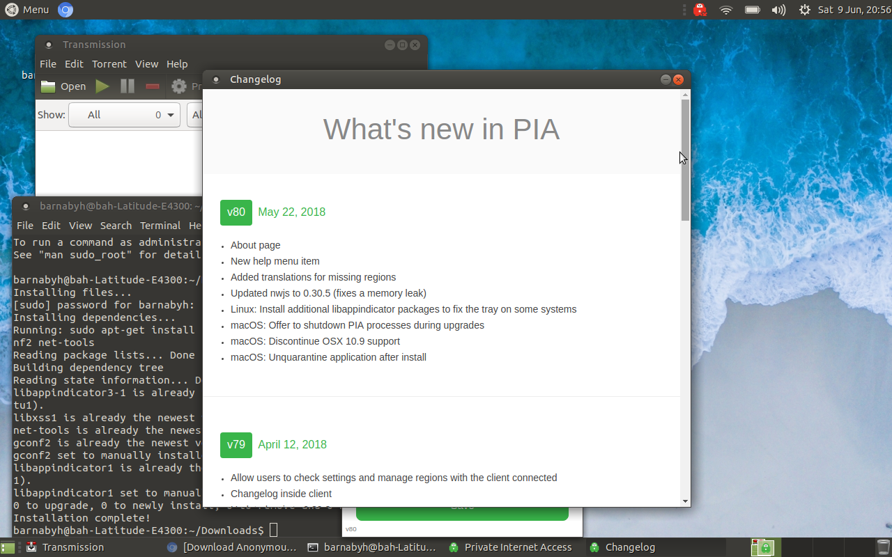Click 'Installation complete!' line in the terminal

pyautogui.click(x=82, y=518)
